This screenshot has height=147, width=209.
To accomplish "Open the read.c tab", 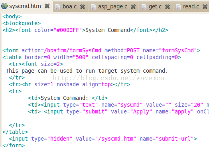I will pos(191,6).
